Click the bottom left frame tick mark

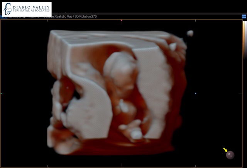pyautogui.click(x=47, y=166)
